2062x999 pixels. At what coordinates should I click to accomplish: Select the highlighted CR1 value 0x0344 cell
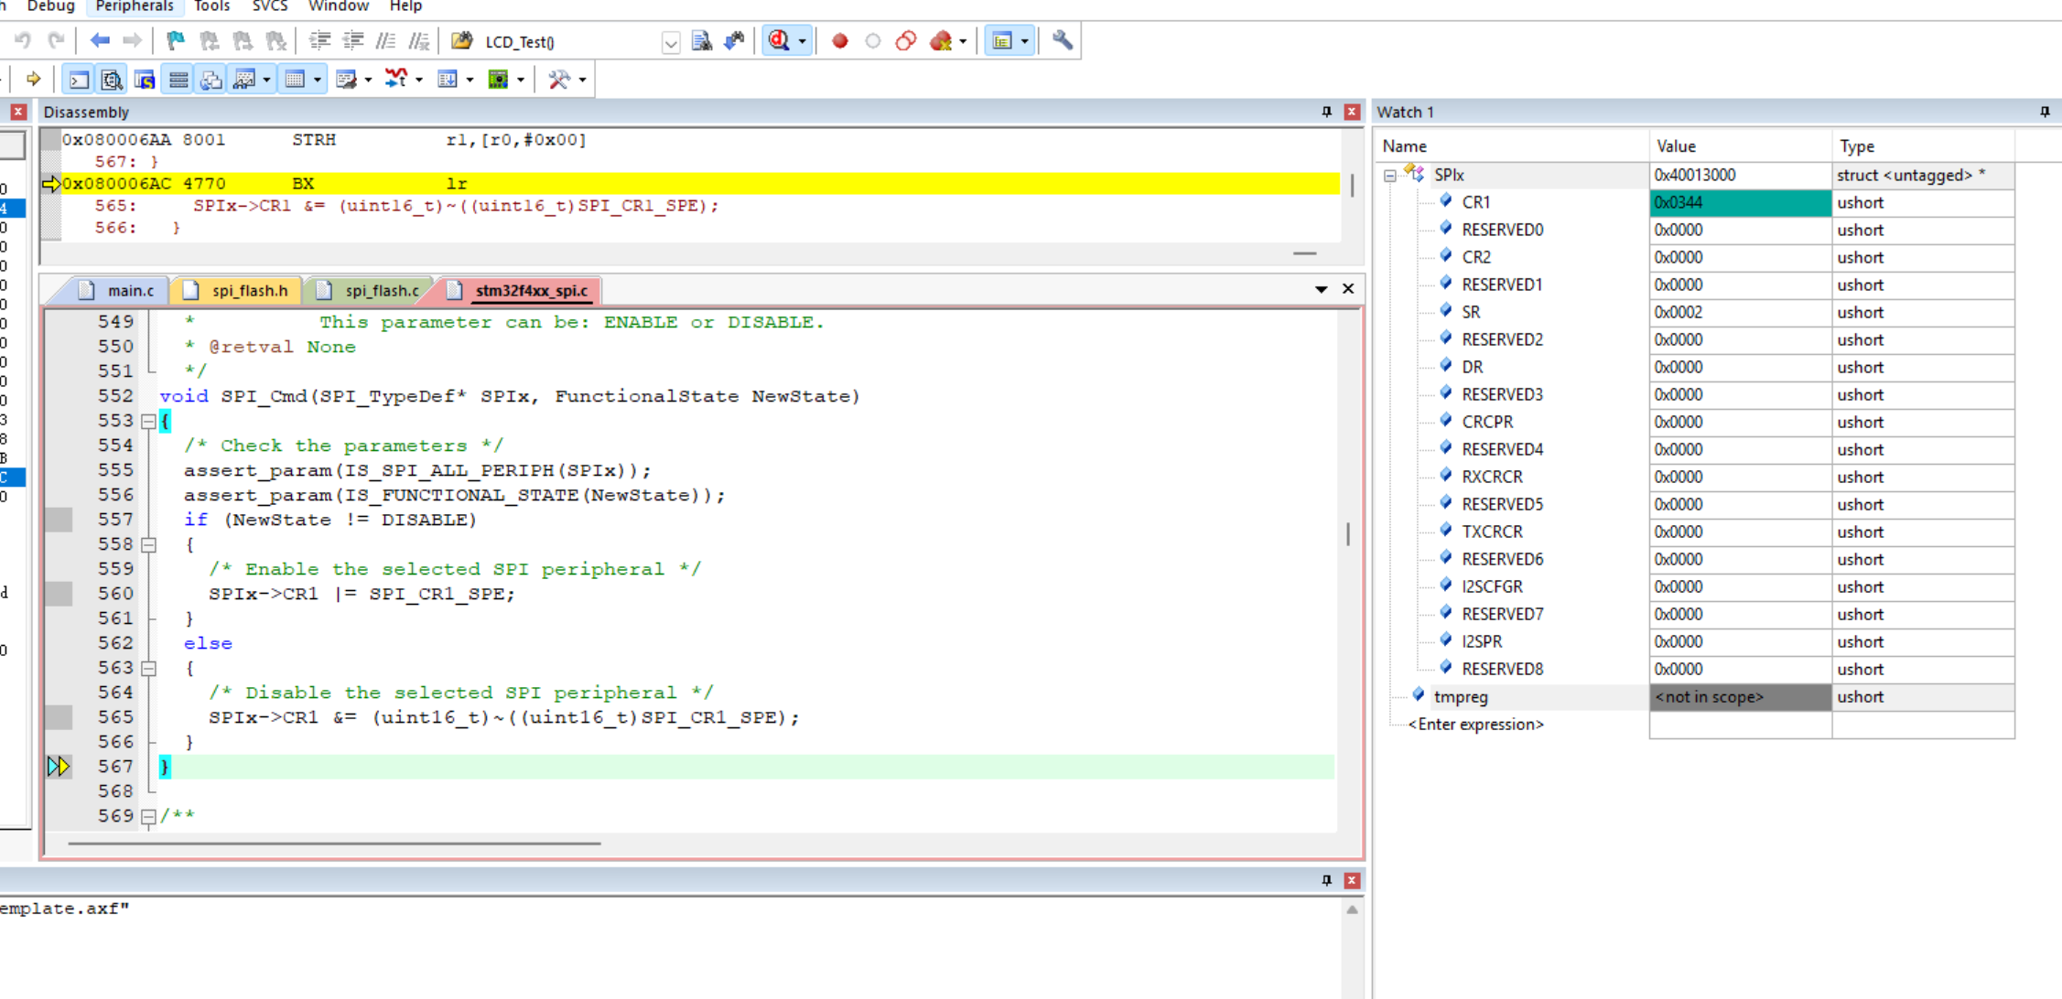point(1740,203)
